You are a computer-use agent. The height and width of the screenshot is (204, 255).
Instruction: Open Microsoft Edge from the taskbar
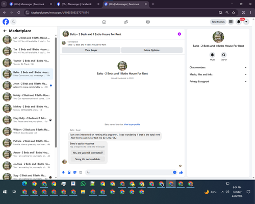pos(24,184)
